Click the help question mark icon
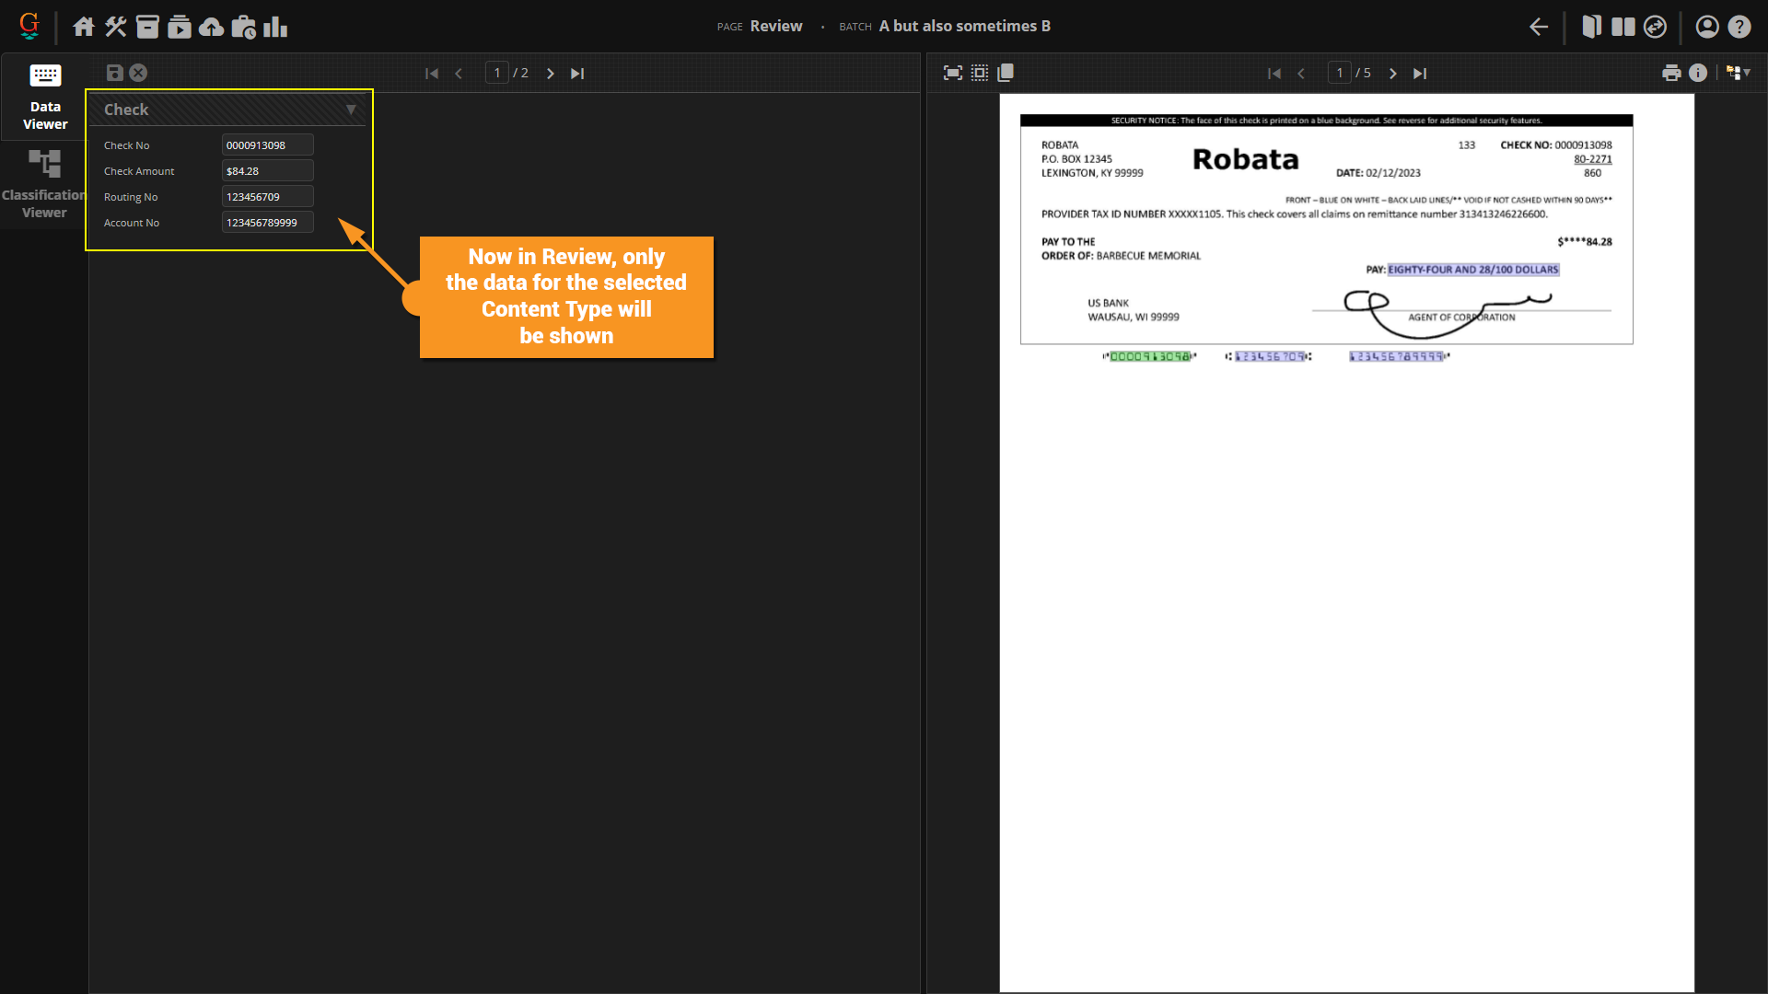This screenshot has height=994, width=1768. coord(1739,27)
